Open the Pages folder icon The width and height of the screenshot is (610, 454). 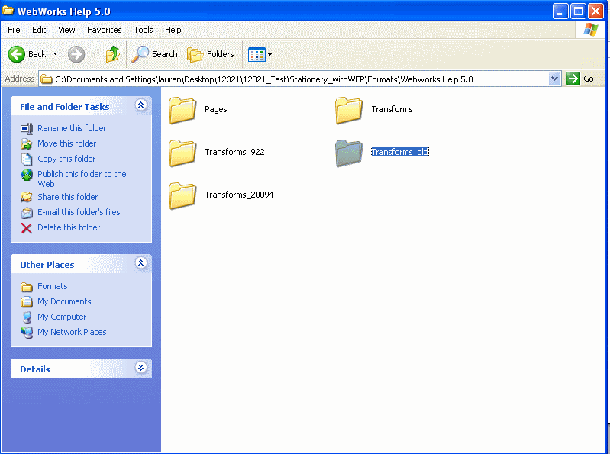tap(182, 110)
